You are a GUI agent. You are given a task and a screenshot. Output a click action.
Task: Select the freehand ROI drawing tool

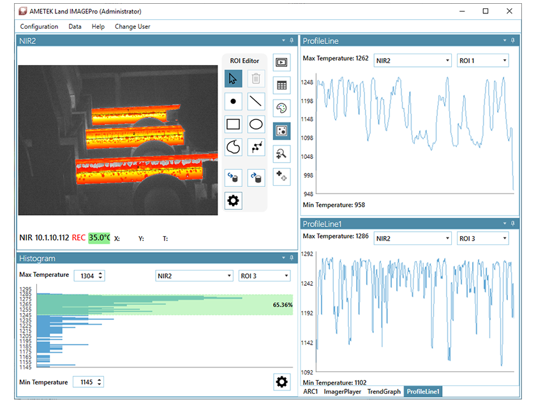(233, 147)
